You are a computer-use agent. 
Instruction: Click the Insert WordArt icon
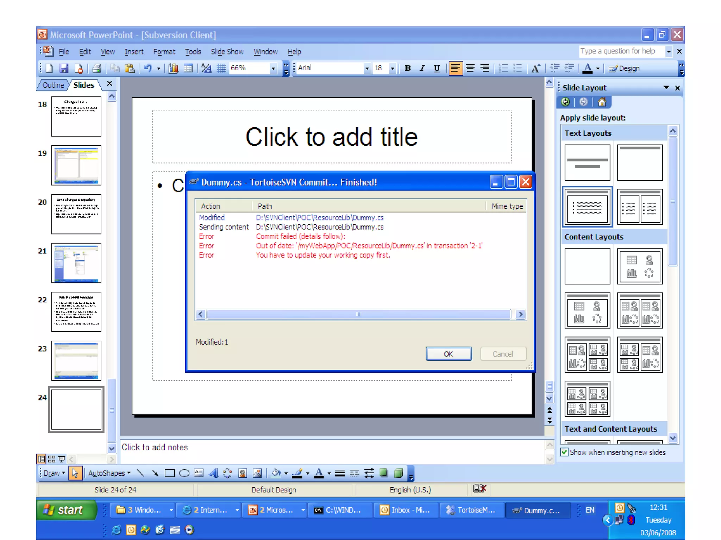(213, 473)
